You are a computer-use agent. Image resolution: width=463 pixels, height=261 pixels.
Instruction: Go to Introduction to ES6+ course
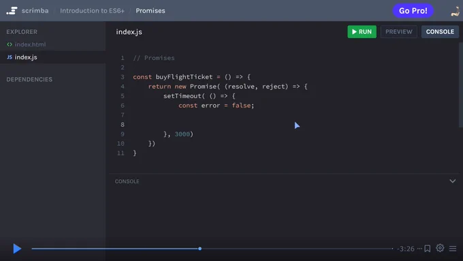coord(92,11)
